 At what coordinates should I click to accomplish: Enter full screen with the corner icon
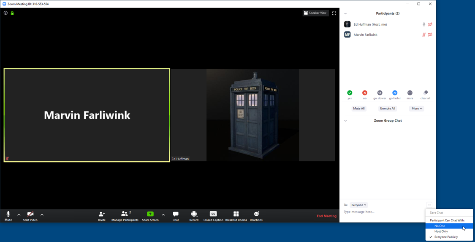[x=334, y=13]
